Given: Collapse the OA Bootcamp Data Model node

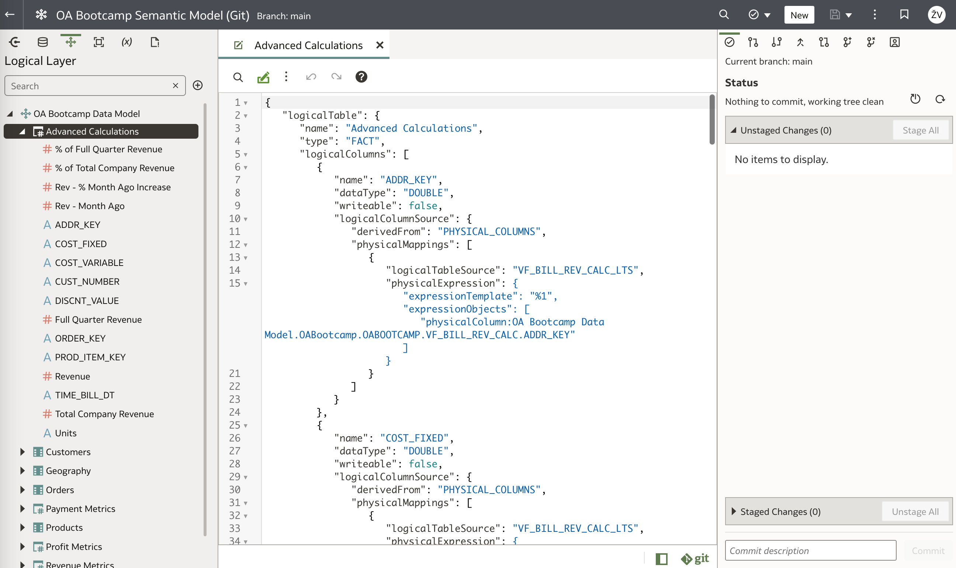Looking at the screenshot, I should click(x=10, y=114).
